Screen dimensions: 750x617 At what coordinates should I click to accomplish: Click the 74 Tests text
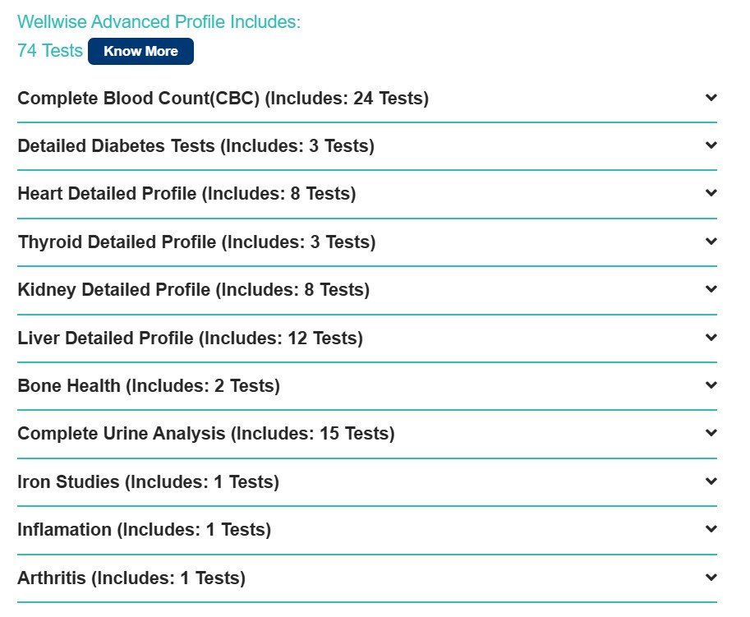pyautogui.click(x=50, y=50)
